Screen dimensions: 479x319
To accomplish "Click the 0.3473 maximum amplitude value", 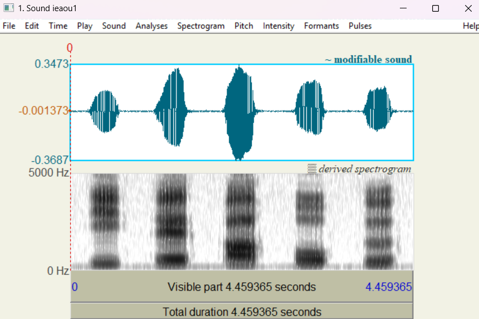I will (x=52, y=64).
